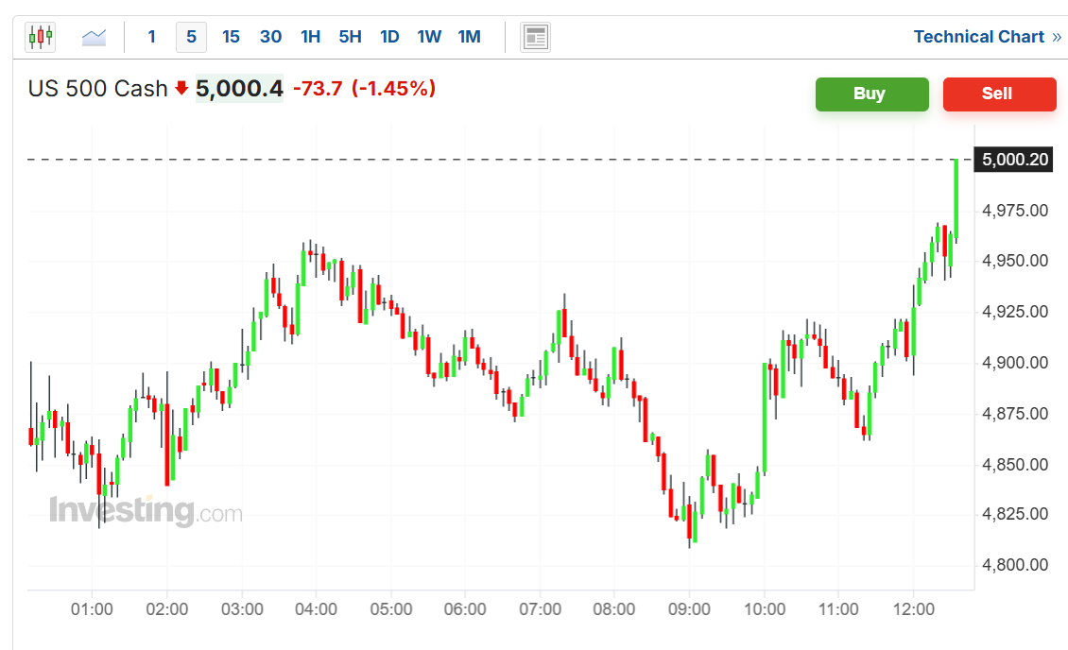The height and width of the screenshot is (650, 1068).
Task: Click the 4,975.00 axis label
Action: [1015, 211]
